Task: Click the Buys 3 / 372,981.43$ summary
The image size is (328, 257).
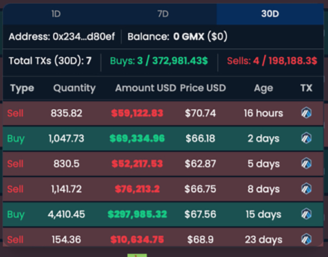Action: pyautogui.click(x=159, y=60)
